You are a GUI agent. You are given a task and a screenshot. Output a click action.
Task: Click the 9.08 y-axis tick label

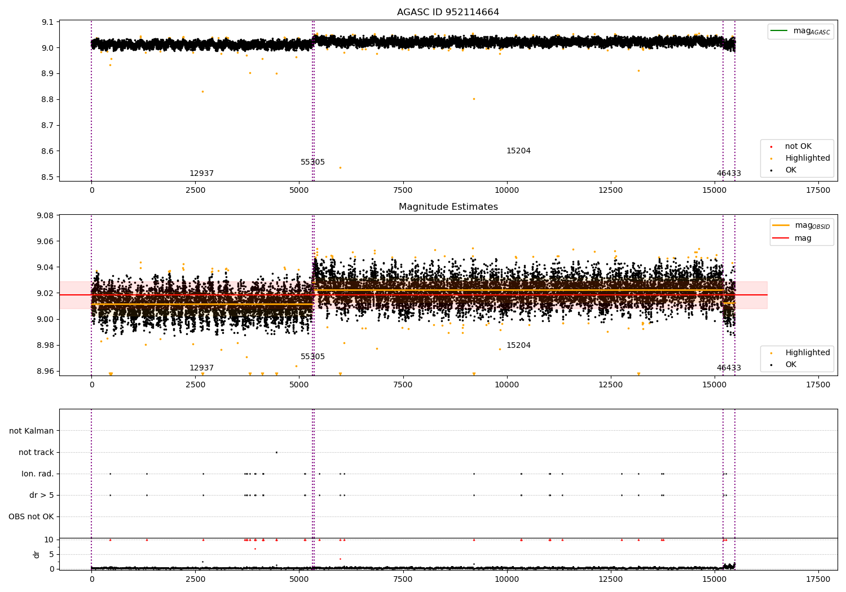point(45,215)
